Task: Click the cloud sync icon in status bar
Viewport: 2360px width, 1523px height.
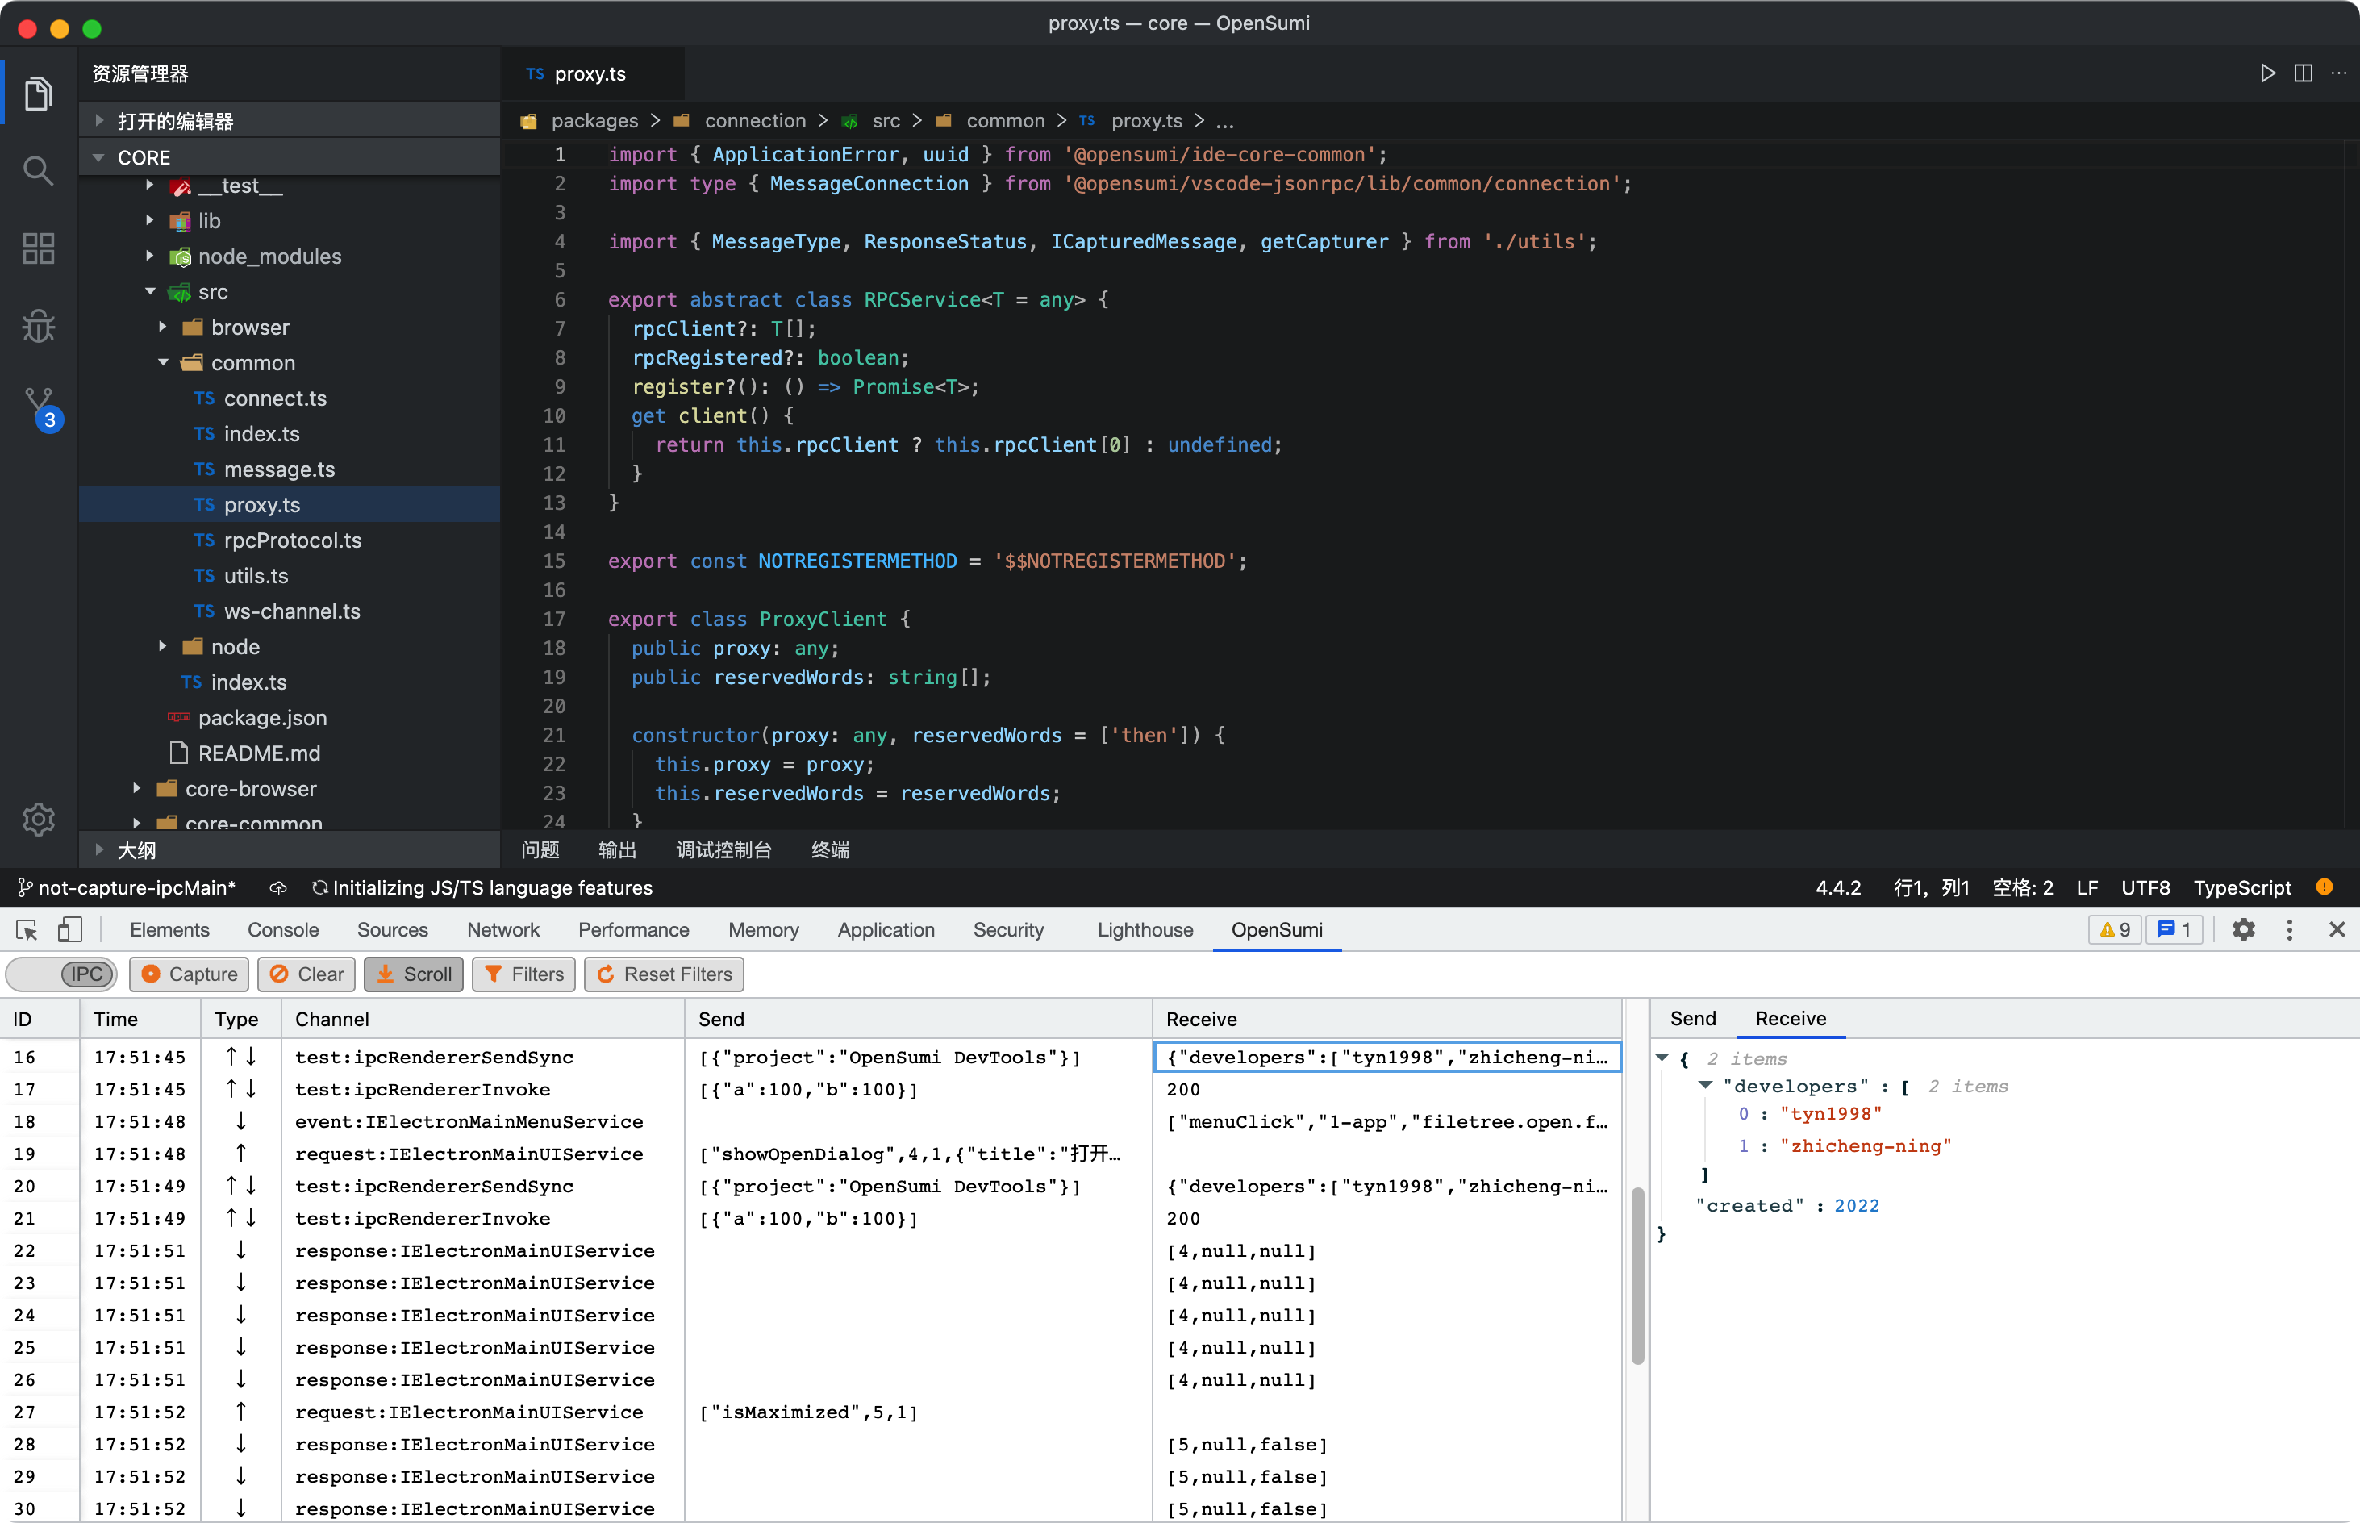Action: point(277,888)
